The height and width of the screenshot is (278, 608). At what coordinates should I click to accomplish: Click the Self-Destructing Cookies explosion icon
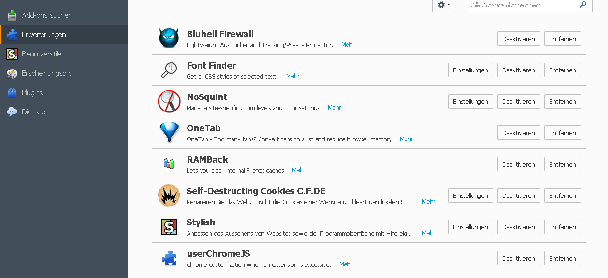[x=169, y=195]
